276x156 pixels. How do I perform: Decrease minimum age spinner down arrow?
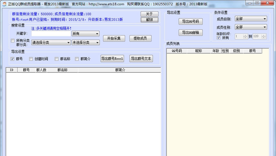tap(245, 38)
